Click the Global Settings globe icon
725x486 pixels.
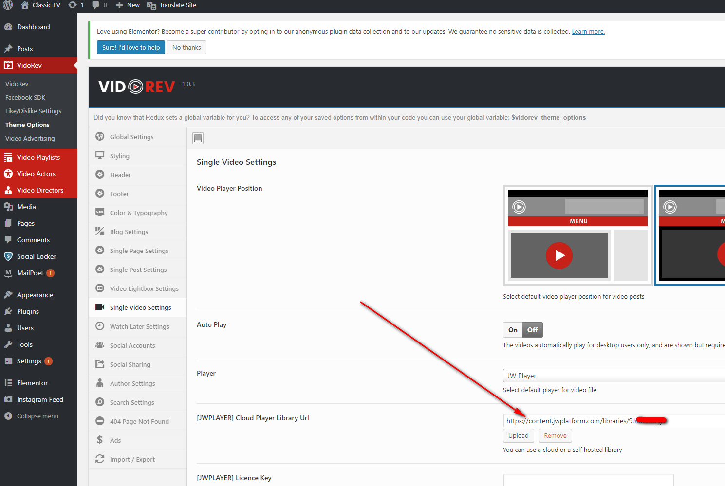[100, 137]
